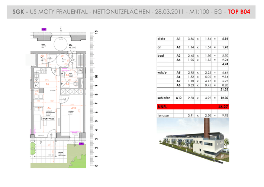Click the A6 living room label
This screenshot has height=187, width=264.
pos(49,108)
